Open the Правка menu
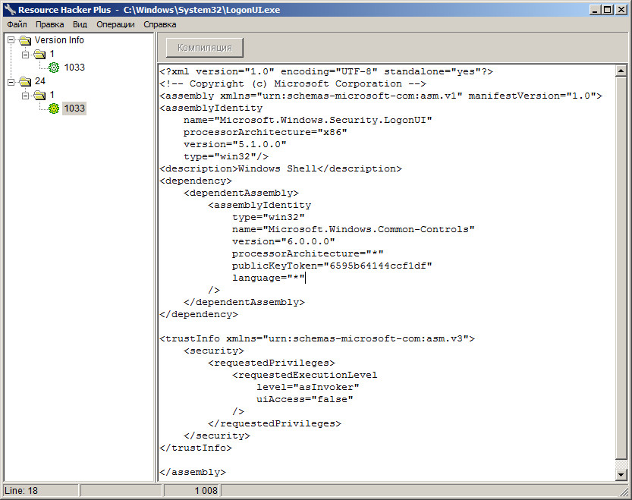 (x=49, y=24)
